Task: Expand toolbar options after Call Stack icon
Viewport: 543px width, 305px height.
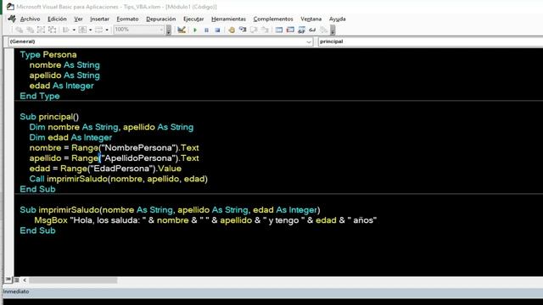Action: point(333,30)
